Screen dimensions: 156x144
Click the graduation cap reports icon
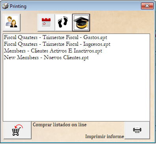coord(81,22)
